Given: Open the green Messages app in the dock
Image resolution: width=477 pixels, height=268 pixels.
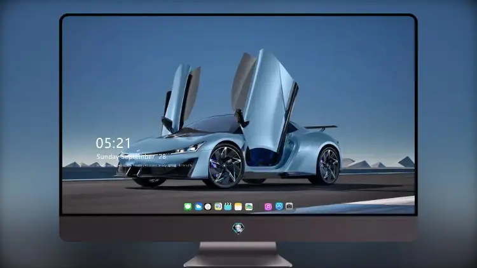Looking at the screenshot, I should coord(188,206).
